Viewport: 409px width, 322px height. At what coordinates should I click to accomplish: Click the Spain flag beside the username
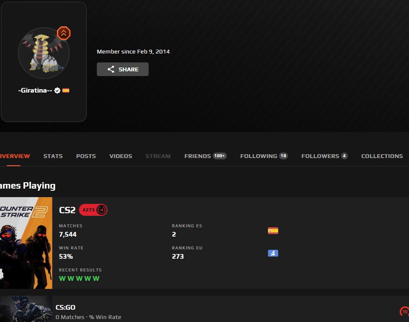pos(66,90)
